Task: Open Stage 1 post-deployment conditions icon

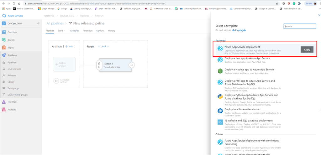Action: (x=132, y=65)
